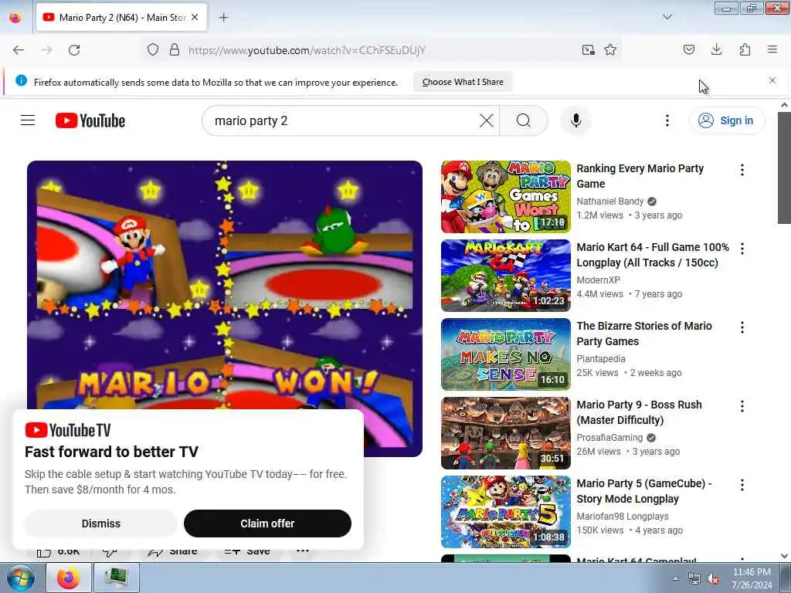
Task: Open Mario Party 5 GameCube thumbnail
Action: point(505,511)
